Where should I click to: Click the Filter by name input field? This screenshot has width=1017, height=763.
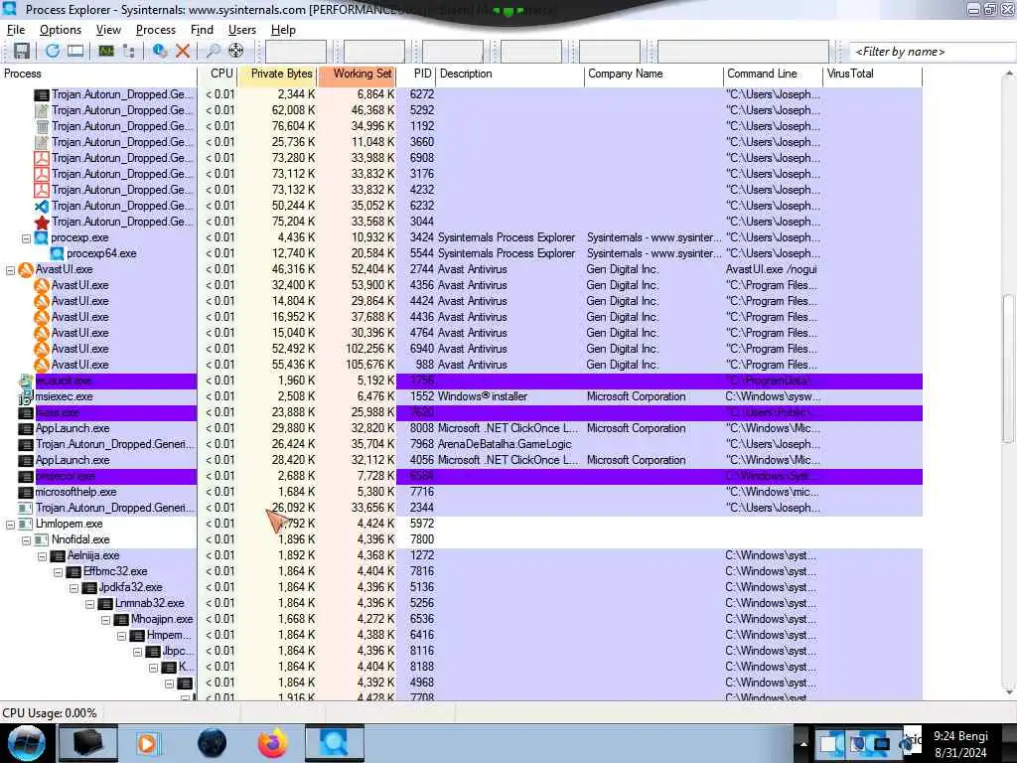point(933,52)
